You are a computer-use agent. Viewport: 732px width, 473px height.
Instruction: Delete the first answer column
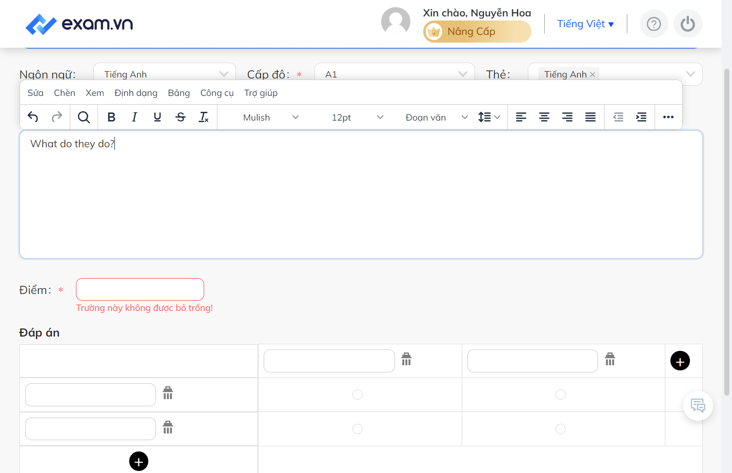[406, 359]
